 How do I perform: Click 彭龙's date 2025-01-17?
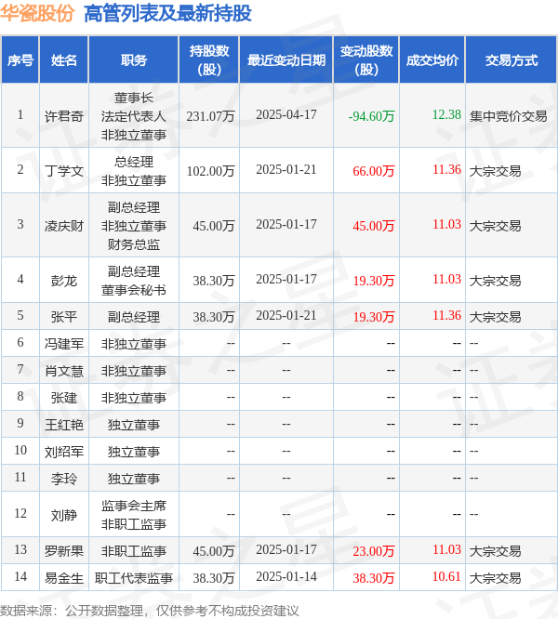(x=286, y=279)
